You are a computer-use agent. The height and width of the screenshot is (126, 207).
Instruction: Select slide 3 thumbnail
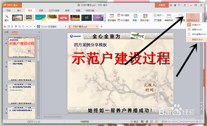pos(21,94)
